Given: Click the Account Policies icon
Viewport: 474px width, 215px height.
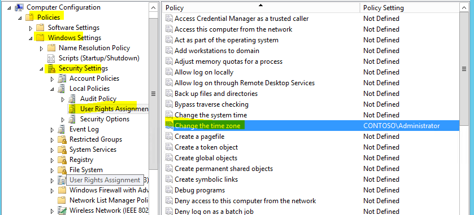Looking at the screenshot, I should point(62,78).
